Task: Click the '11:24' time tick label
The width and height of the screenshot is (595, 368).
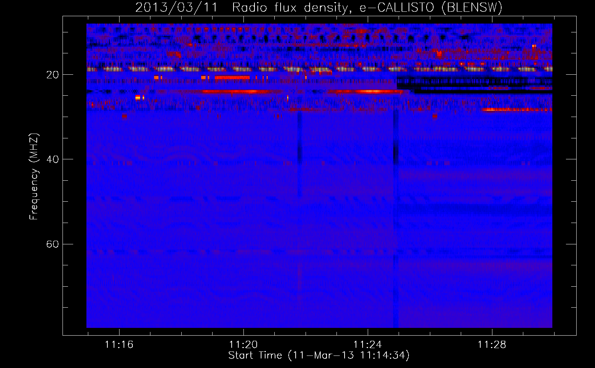Action: [368, 345]
